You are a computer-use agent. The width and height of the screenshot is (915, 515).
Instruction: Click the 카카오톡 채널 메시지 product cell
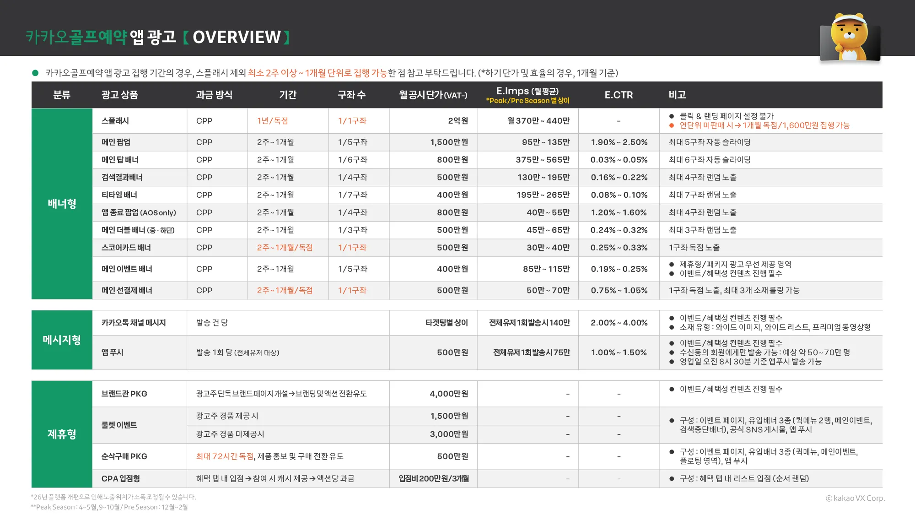pos(134,323)
